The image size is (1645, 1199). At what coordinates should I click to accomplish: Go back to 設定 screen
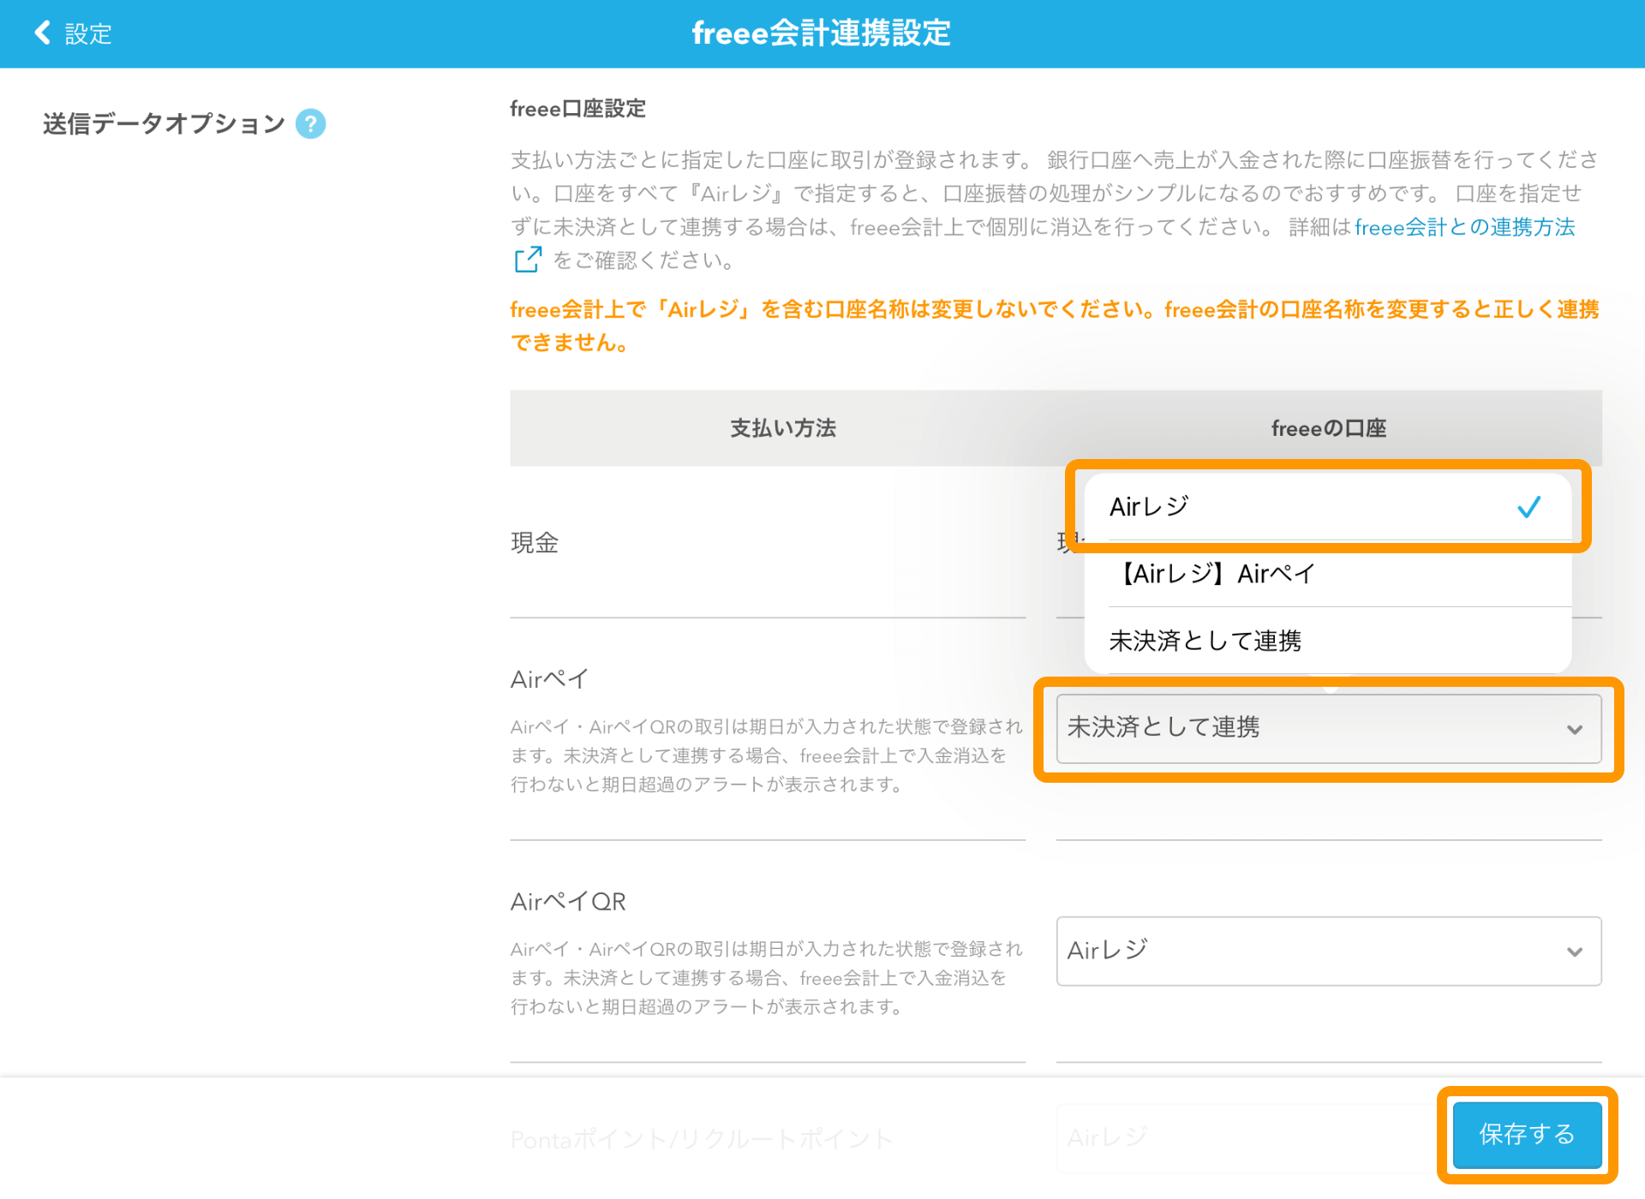[x=73, y=33]
